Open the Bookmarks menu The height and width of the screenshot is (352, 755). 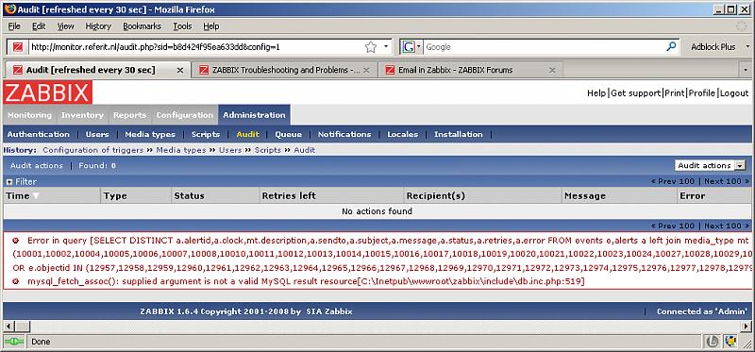(143, 26)
